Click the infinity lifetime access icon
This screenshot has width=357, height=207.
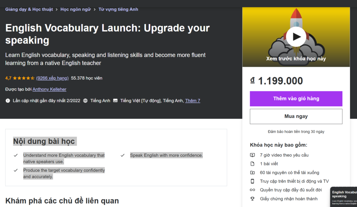click(x=252, y=190)
